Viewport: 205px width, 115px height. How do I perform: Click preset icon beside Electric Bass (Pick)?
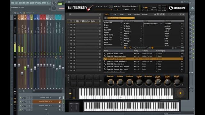pos(105,69)
